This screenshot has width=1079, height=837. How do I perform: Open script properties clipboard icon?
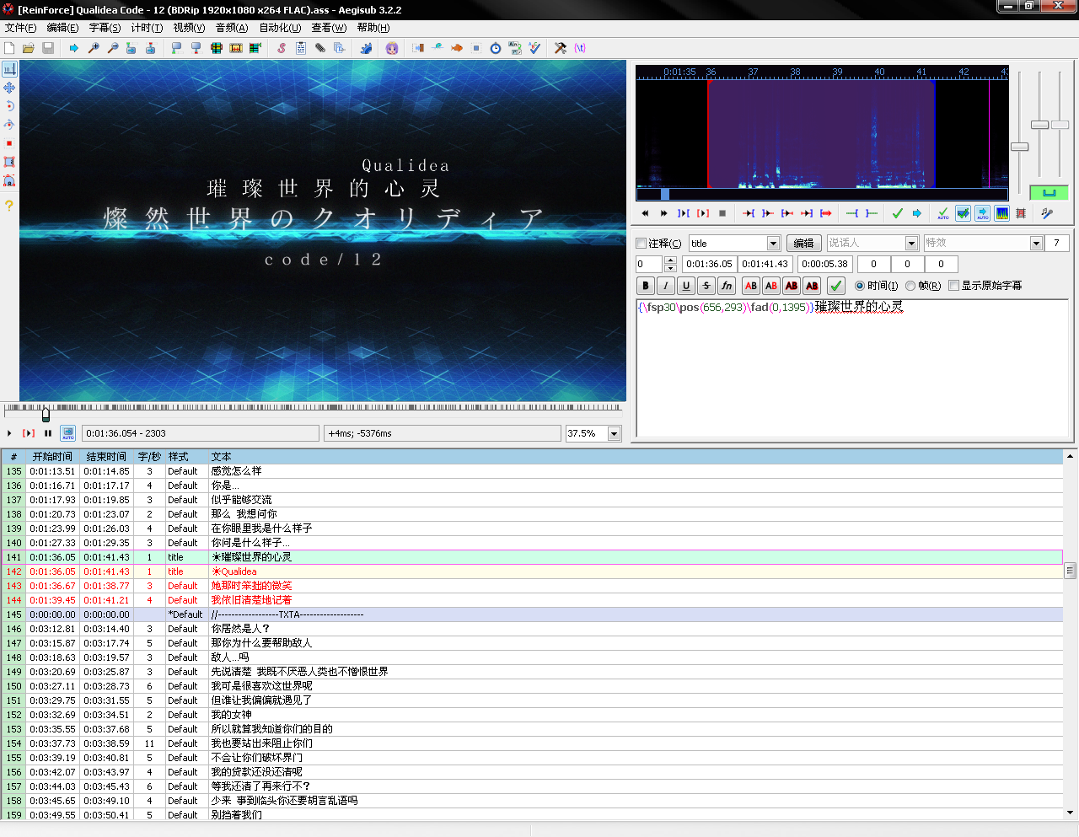click(301, 48)
